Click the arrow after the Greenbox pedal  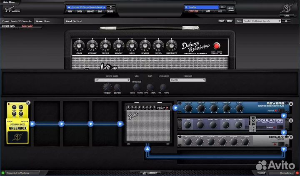pos(32,124)
